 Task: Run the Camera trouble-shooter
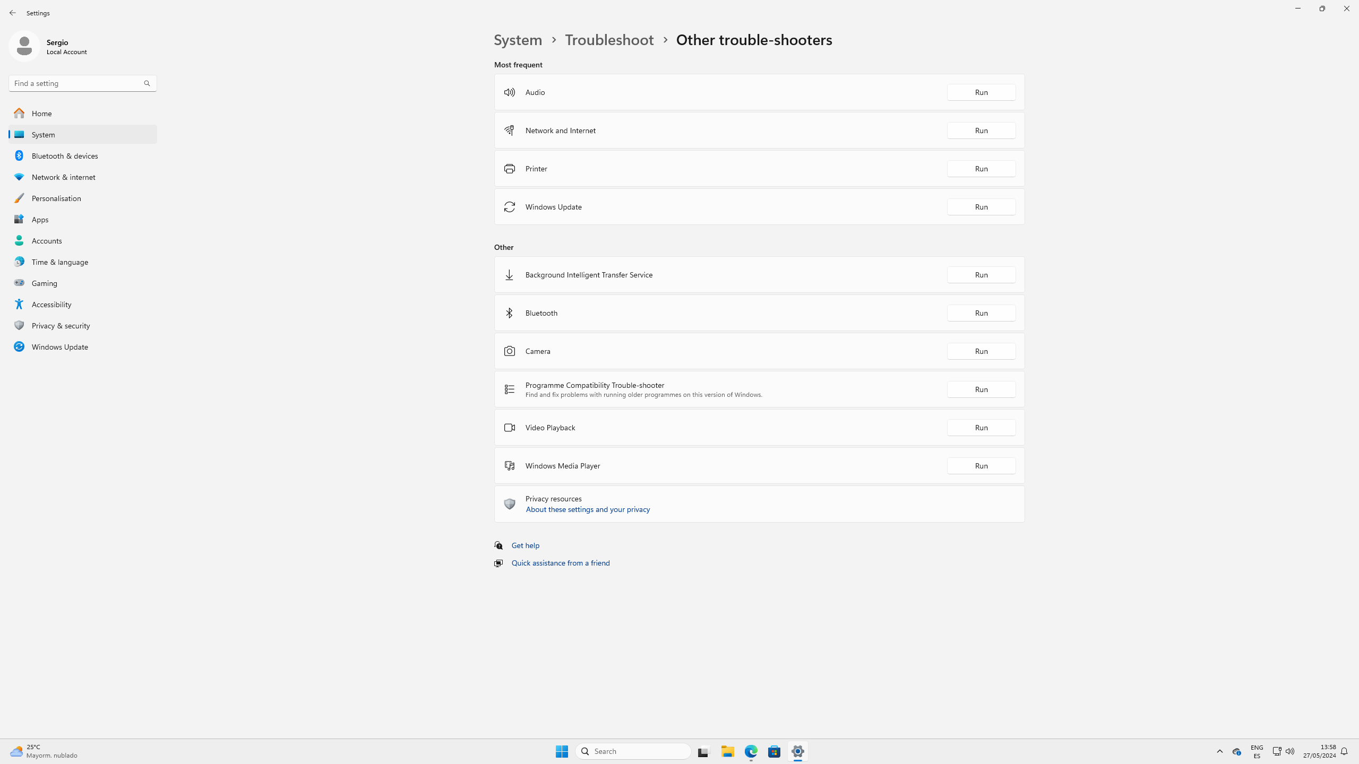(x=981, y=351)
